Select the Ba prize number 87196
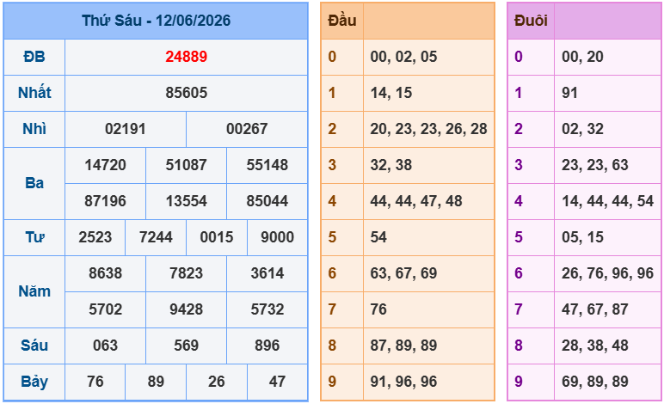The height and width of the screenshot is (410, 664). coord(106,201)
